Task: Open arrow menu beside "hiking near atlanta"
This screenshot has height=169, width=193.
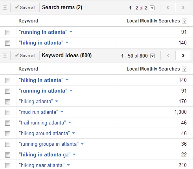Action: coord(68,165)
